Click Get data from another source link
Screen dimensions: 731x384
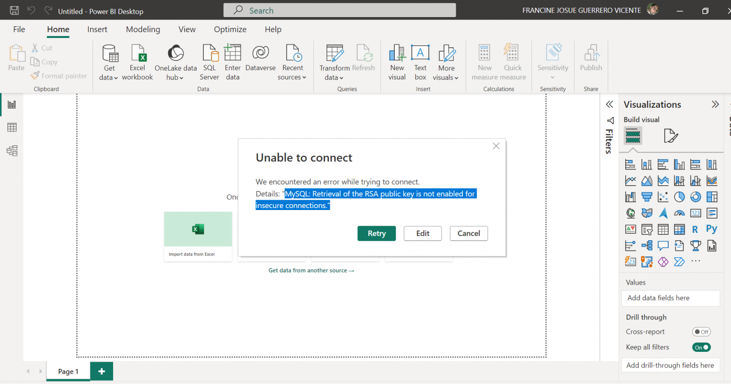311,270
